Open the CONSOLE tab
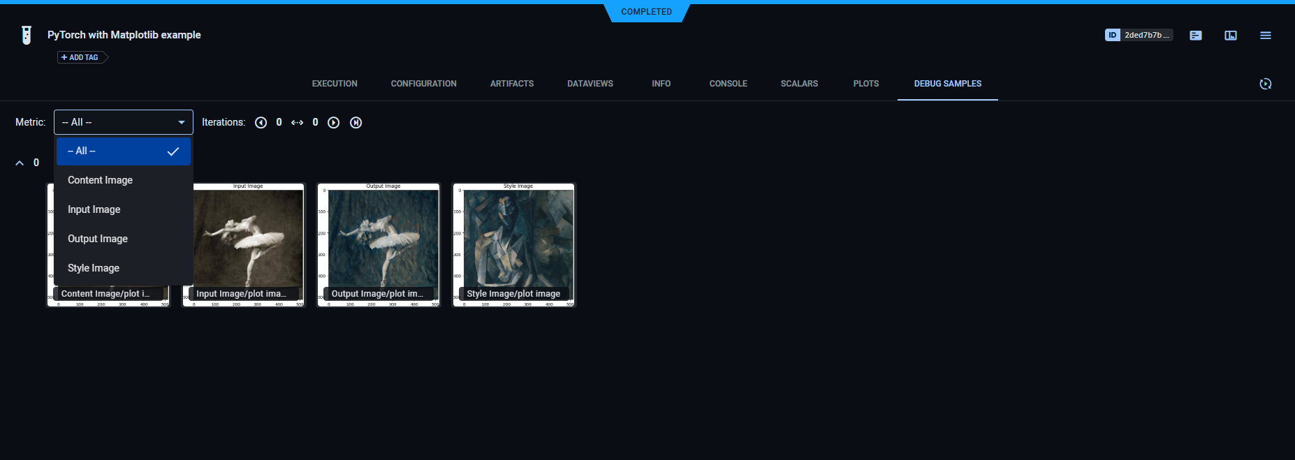The image size is (1295, 460). click(728, 84)
